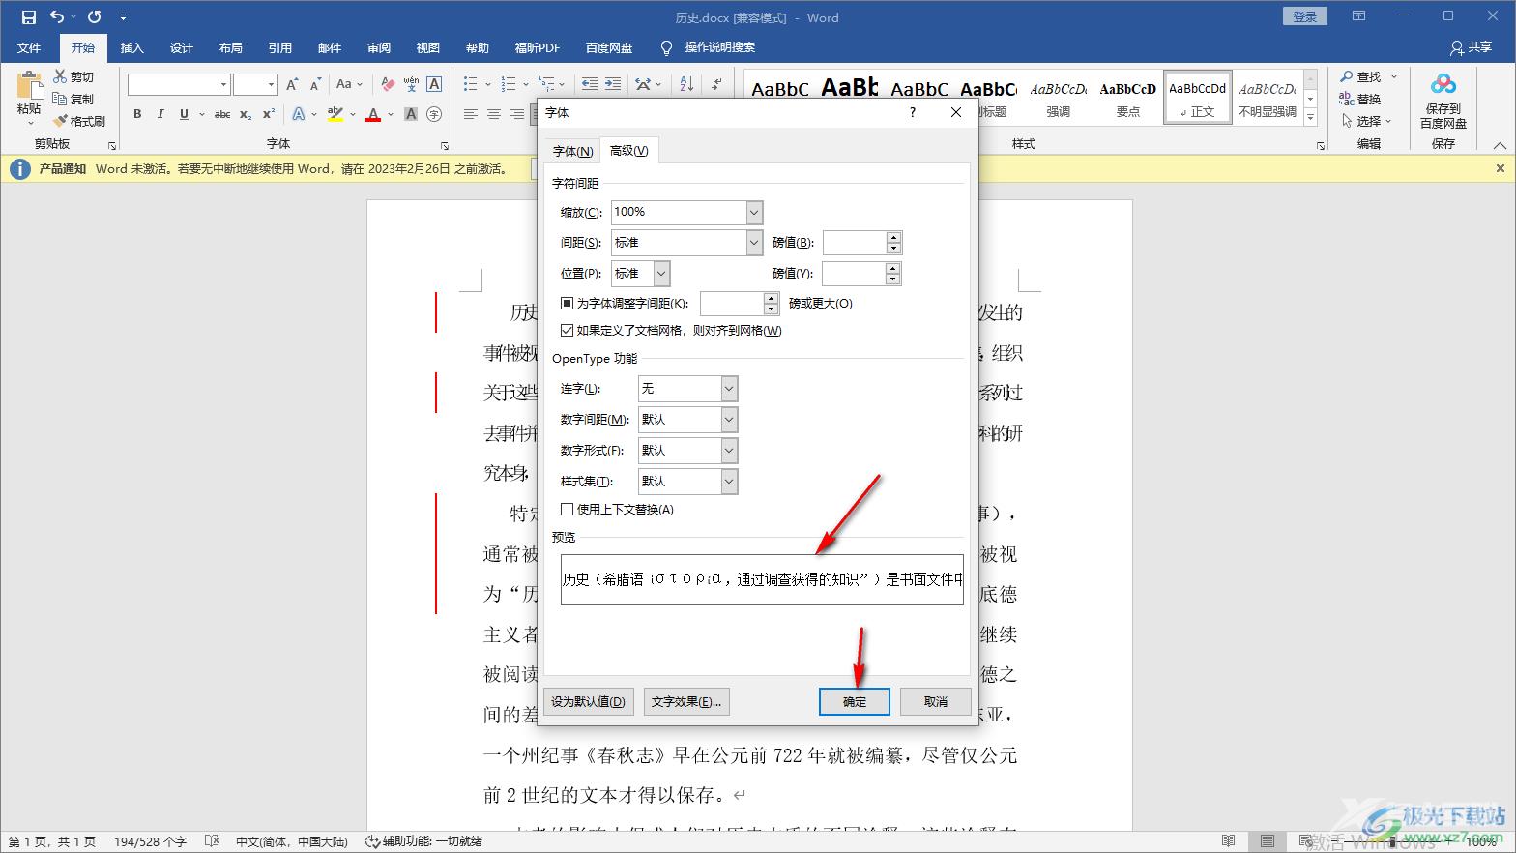Viewport: 1516px width, 853px height.
Task: Open the Spacing (间距) dropdown
Action: coord(754,243)
